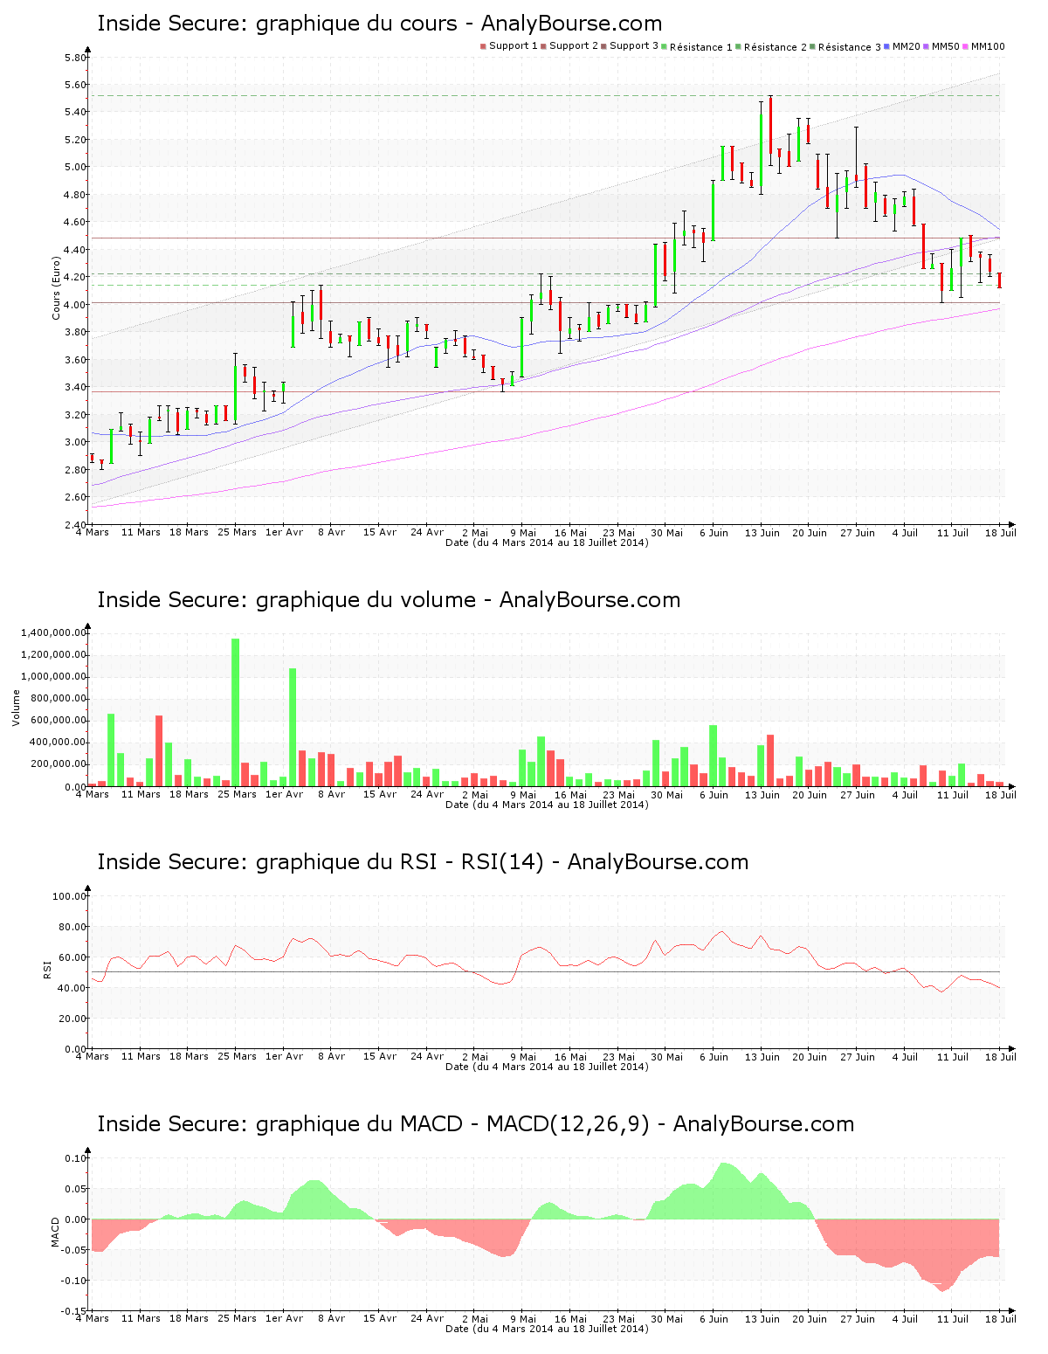Select the Support 3 legend label
Viewport: 1048px width, 1354px height.
tap(634, 46)
